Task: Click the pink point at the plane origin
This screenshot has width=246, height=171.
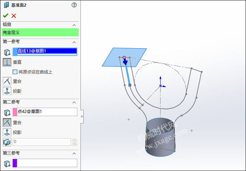Action: [x=124, y=57]
